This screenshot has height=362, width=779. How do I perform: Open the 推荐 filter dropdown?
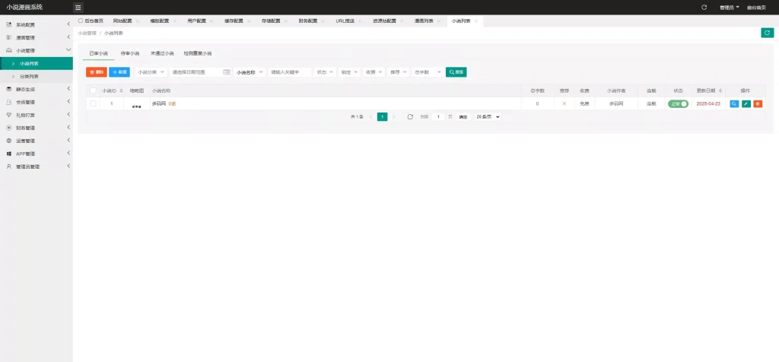pyautogui.click(x=399, y=72)
